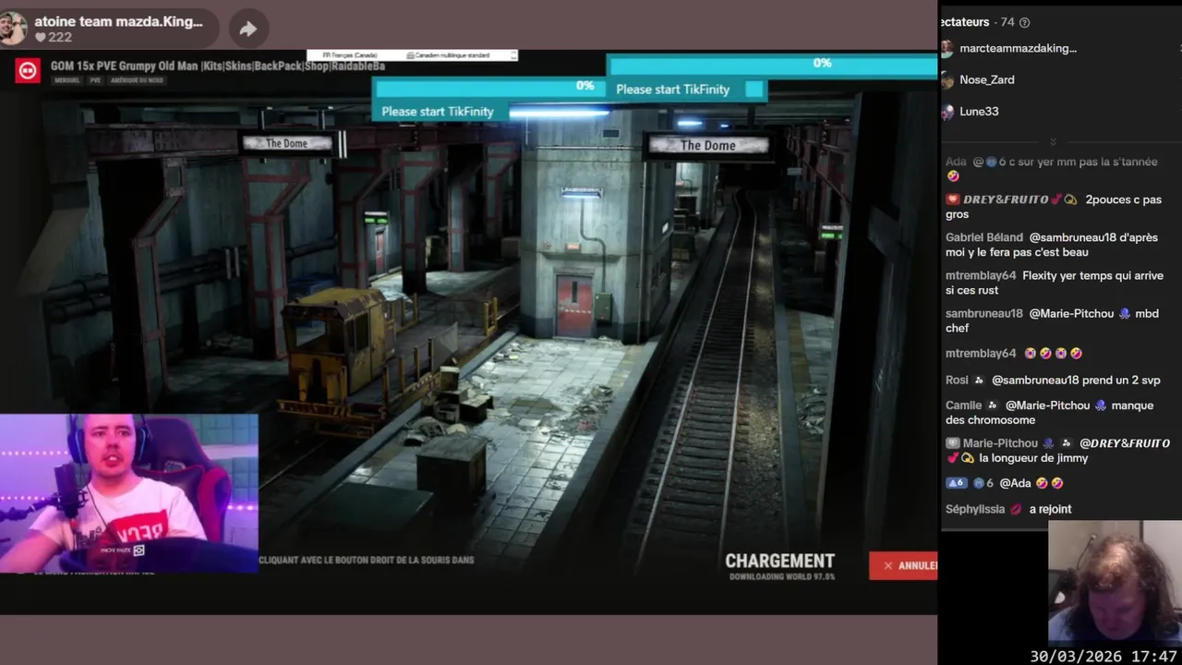Click the blue bar beside left Please start TikFinity
Image resolution: width=1182 pixels, height=665 pixels.
559,112
